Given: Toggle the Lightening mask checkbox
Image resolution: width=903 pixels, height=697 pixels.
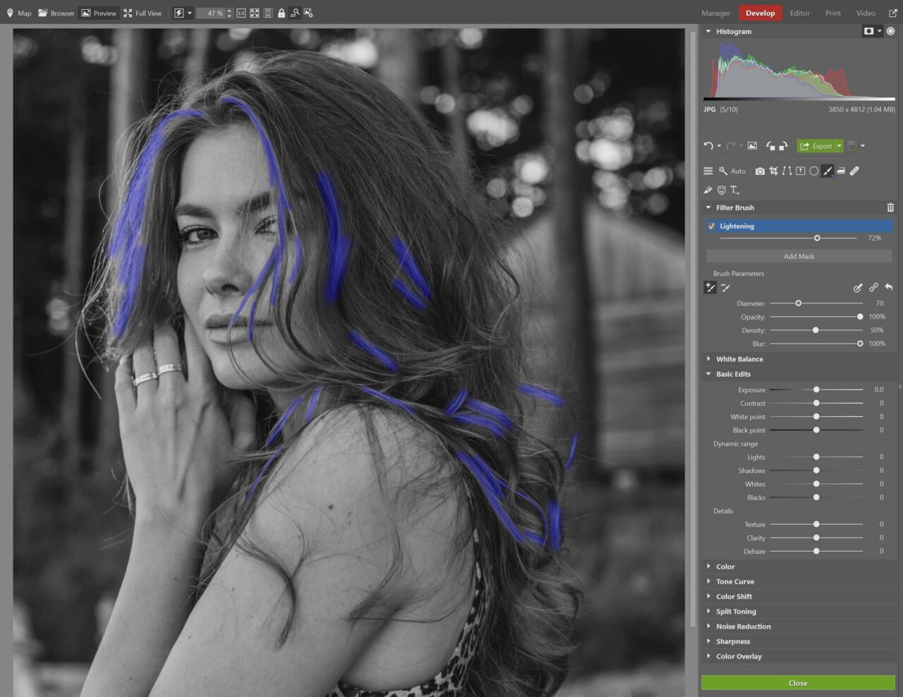Looking at the screenshot, I should click(x=712, y=226).
